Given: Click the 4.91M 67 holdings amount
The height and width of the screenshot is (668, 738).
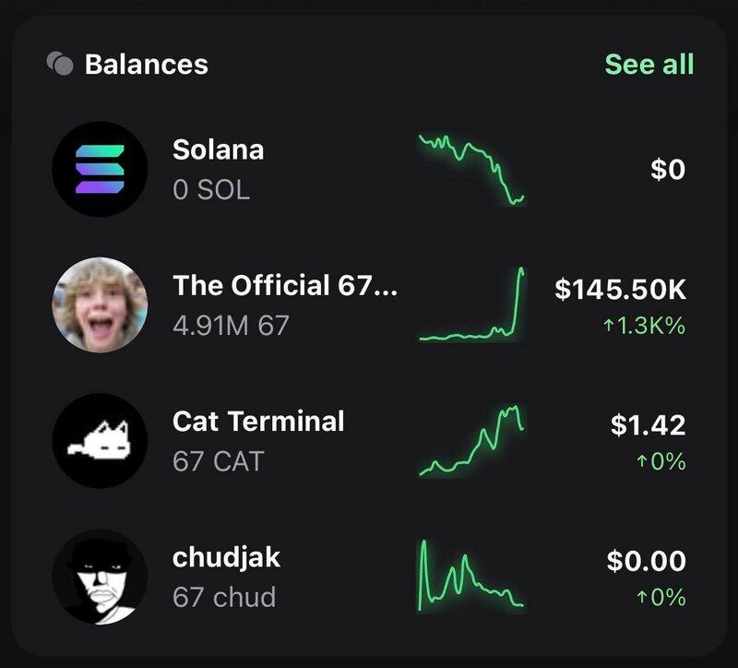Looking at the screenshot, I should 231,325.
